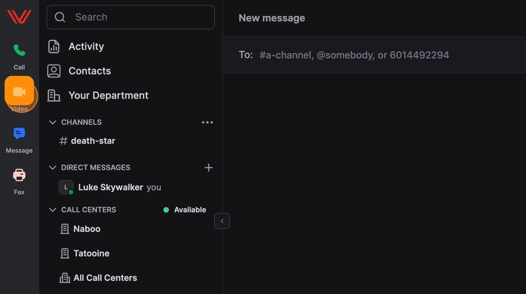Click the plus icon beside Direct Messages
The image size is (526, 294).
[209, 168]
